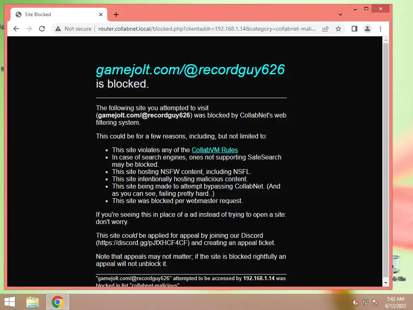The height and width of the screenshot is (310, 413).
Task: Click the gamejolt.com/@recordguy626 heading
Action: pyautogui.click(x=190, y=70)
